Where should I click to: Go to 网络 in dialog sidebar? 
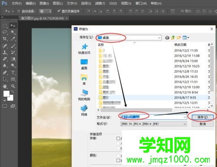tap(84, 110)
